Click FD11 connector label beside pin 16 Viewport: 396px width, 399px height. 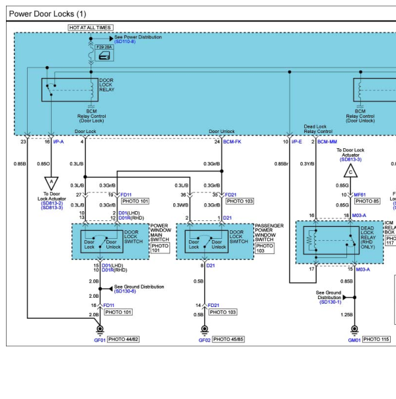click(x=109, y=305)
